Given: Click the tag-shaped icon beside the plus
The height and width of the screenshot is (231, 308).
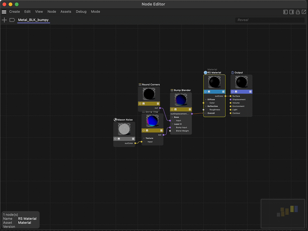Looking at the screenshot, I should (12, 20).
